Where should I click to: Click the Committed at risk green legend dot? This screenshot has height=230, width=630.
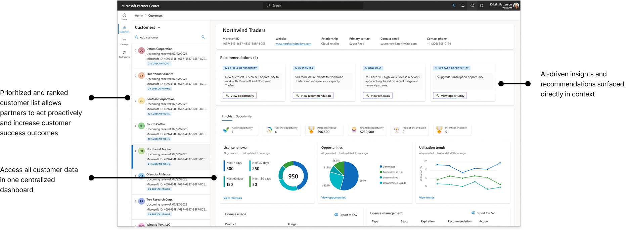point(381,172)
